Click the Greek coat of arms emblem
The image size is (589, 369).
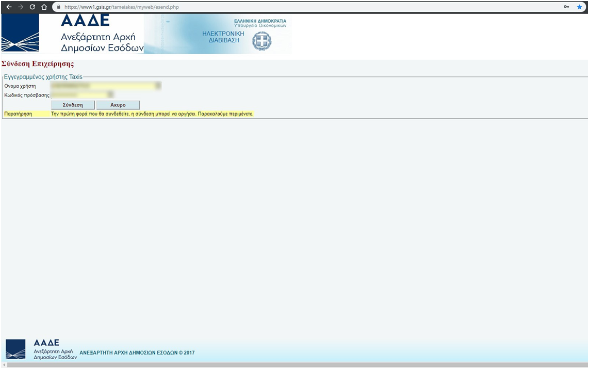261,41
